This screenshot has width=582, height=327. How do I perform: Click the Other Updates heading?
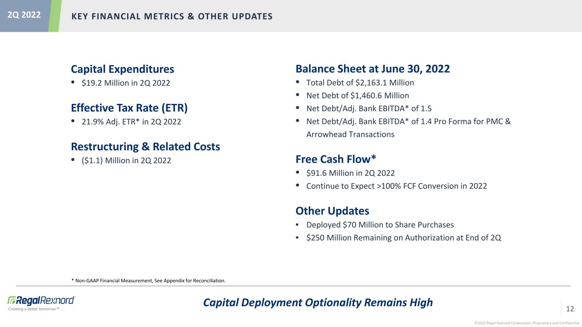click(332, 211)
